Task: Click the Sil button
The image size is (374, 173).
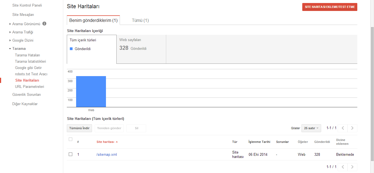Action: (x=136, y=128)
